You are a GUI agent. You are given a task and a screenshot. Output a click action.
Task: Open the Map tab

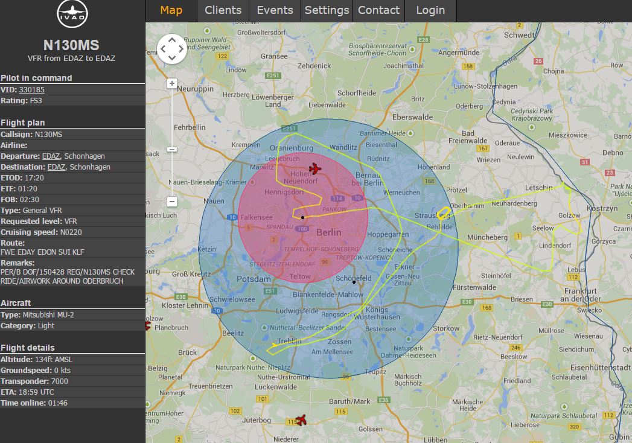click(x=171, y=10)
